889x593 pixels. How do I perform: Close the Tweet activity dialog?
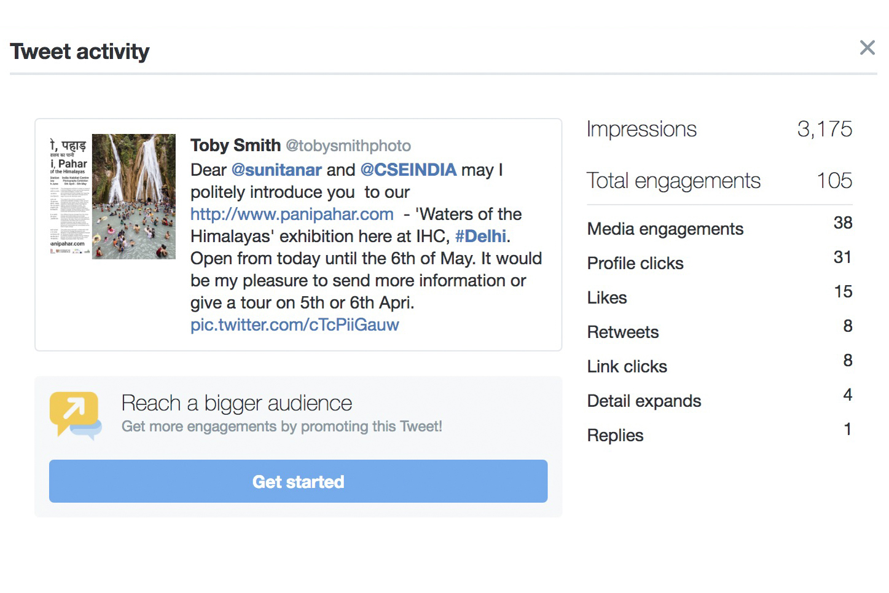click(867, 48)
